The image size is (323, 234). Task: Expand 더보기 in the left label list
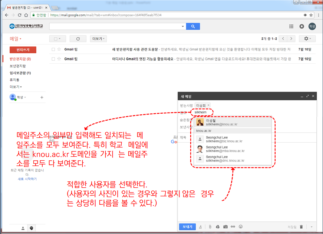coord(16,87)
